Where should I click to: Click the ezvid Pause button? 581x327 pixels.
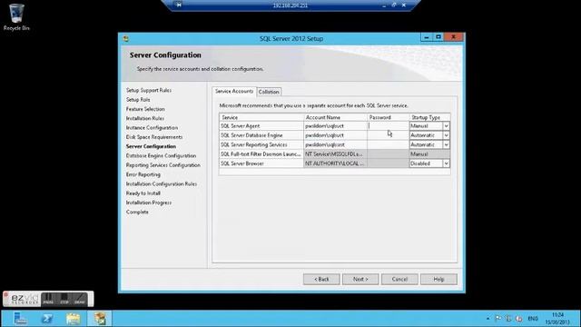(48, 299)
